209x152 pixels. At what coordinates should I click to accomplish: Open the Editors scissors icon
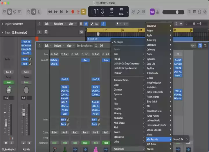click(x=39, y=12)
